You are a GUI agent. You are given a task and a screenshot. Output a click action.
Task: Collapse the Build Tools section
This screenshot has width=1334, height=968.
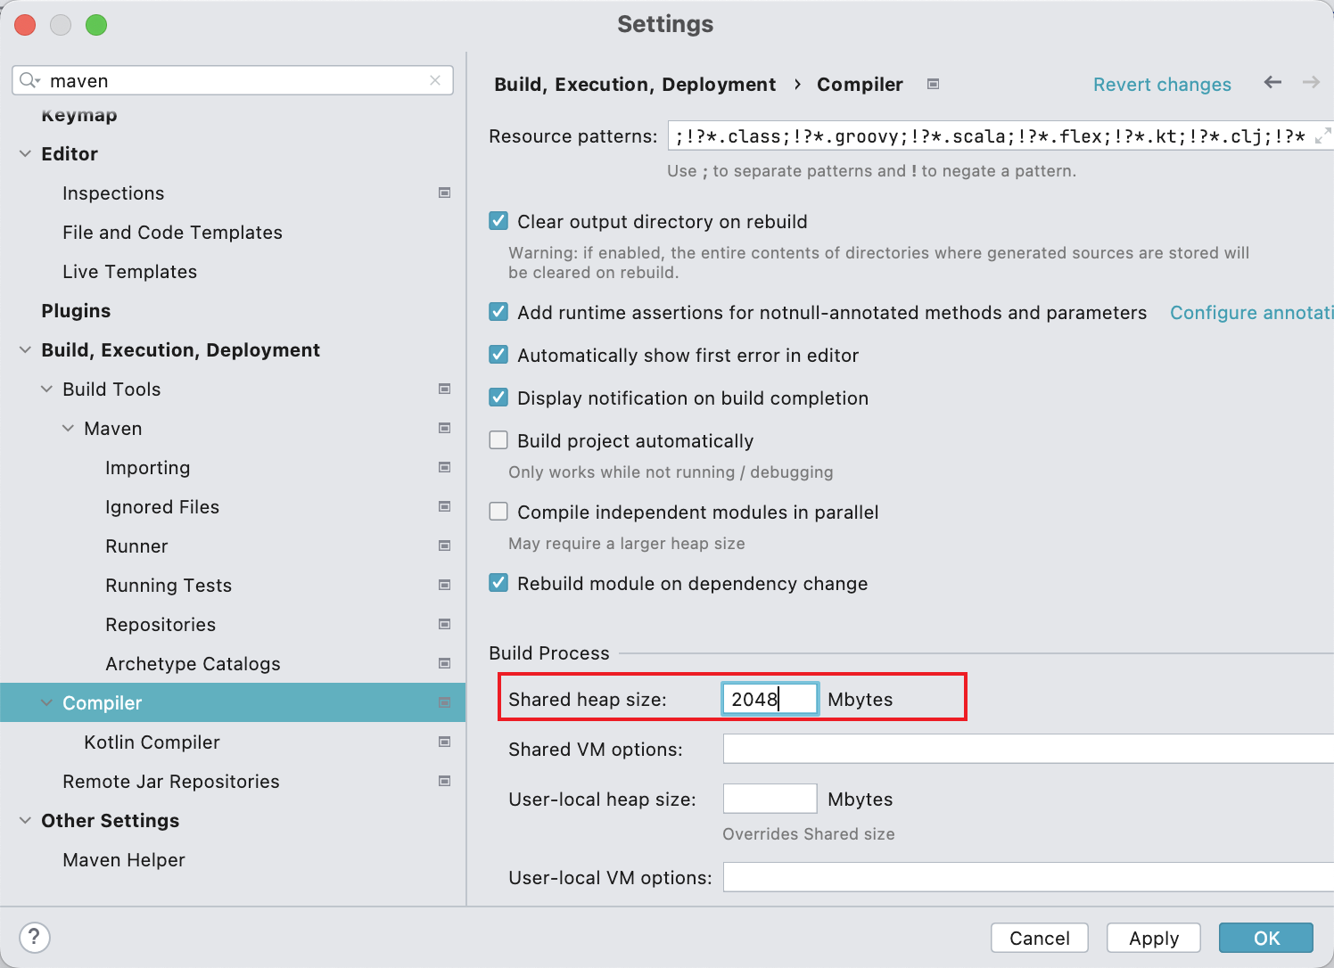[x=46, y=390]
